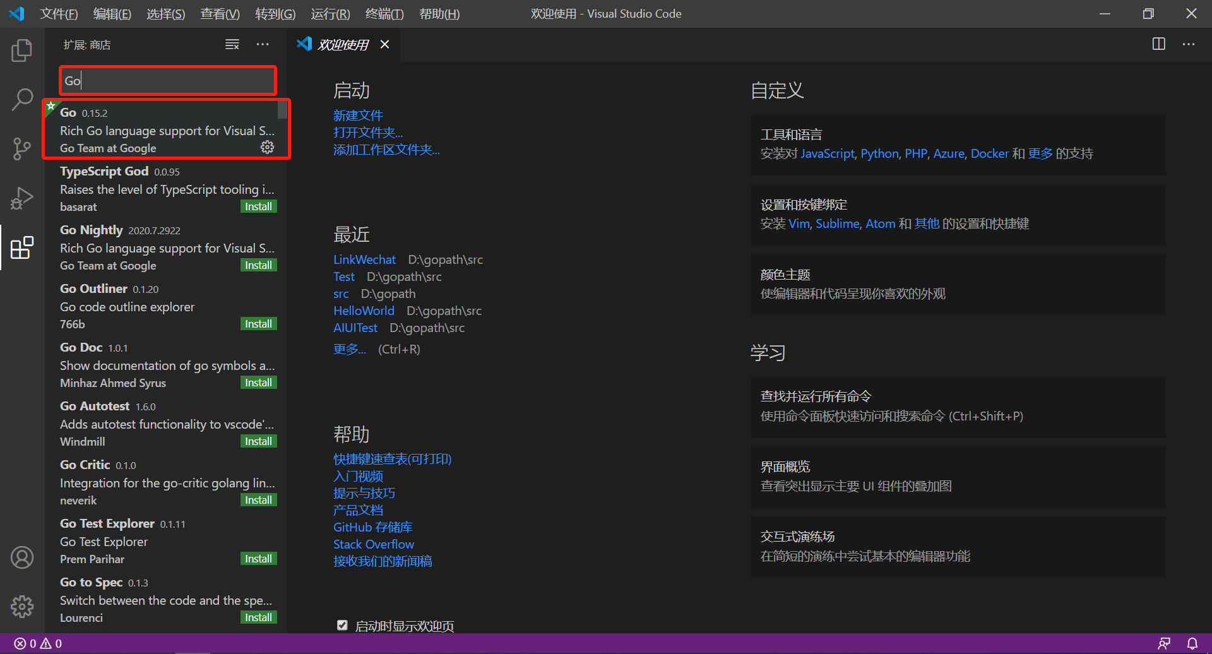Click 添加工作区文件夹... link

[x=386, y=150]
